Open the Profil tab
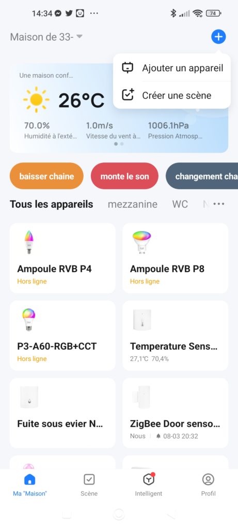 [x=209, y=485]
